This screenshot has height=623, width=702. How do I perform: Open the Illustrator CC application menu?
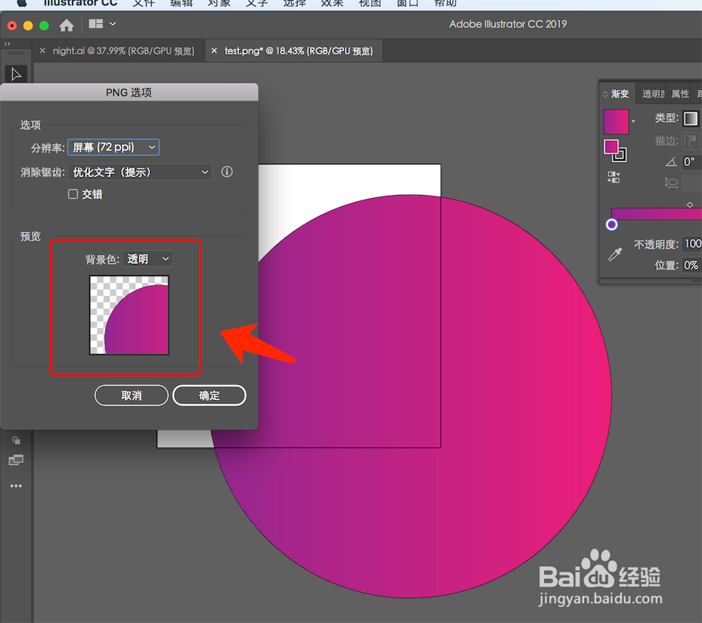coord(80,3)
